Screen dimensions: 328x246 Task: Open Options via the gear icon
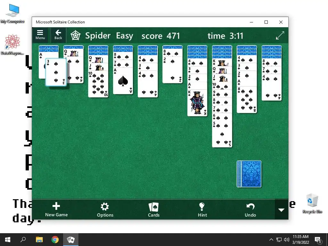click(x=105, y=209)
